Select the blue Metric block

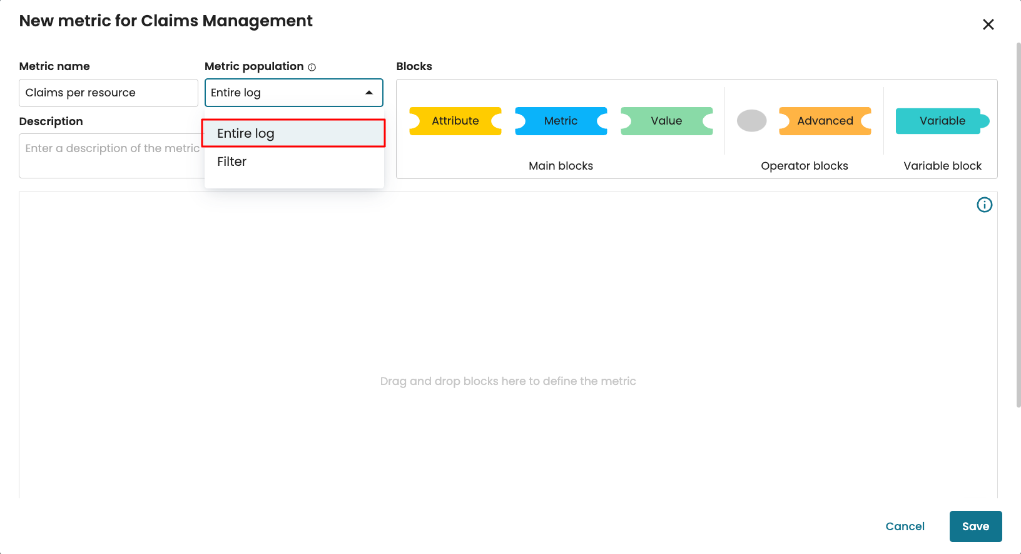point(561,121)
